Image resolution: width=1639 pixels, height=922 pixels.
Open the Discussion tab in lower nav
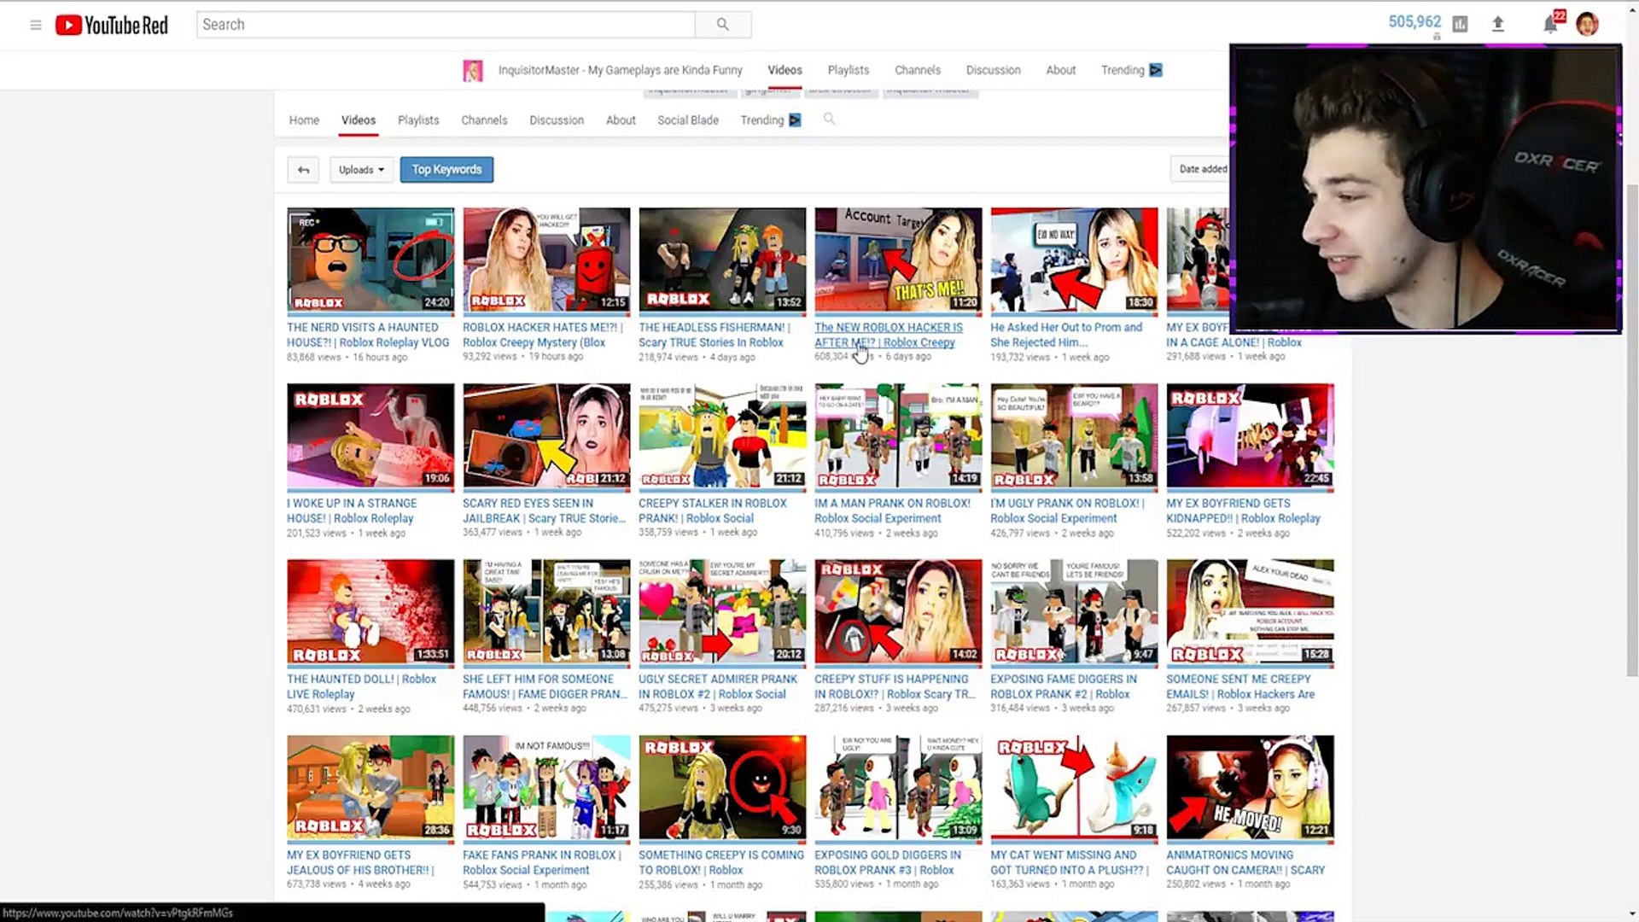click(557, 120)
